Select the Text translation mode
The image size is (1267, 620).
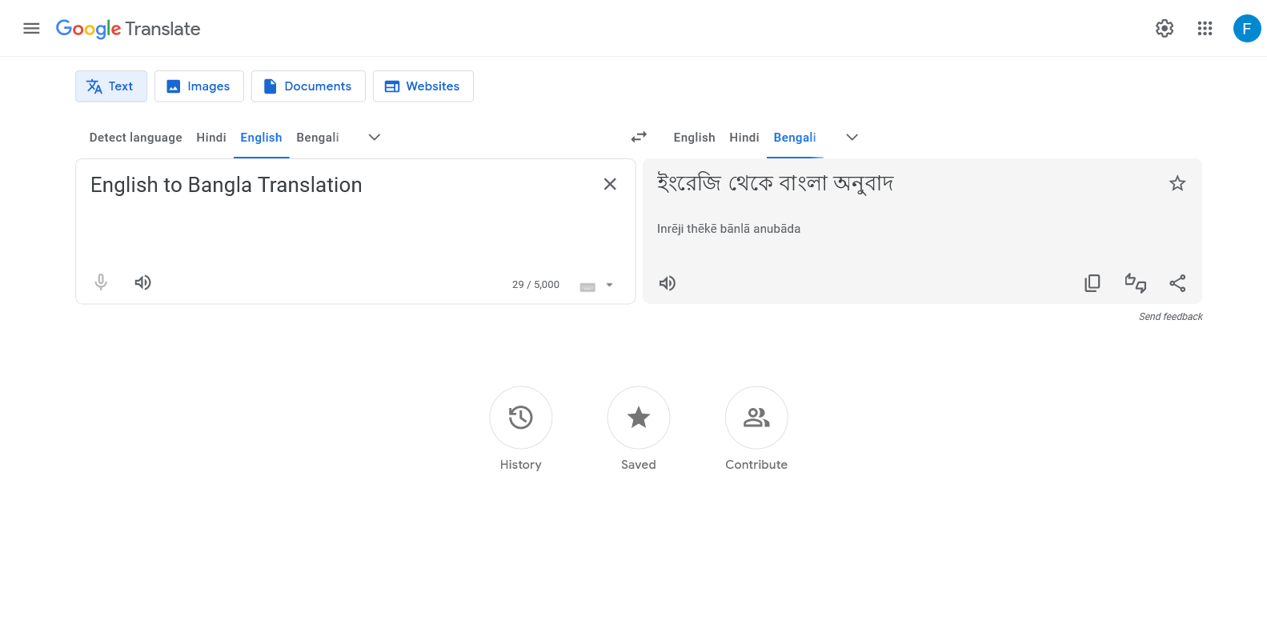coord(111,86)
